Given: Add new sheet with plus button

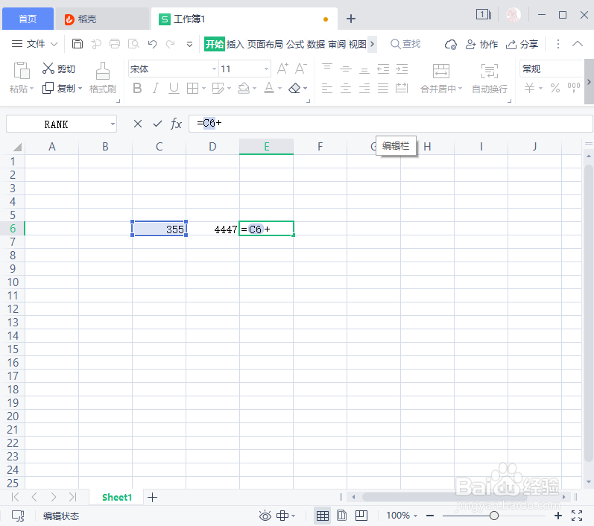Looking at the screenshot, I should pyautogui.click(x=152, y=497).
